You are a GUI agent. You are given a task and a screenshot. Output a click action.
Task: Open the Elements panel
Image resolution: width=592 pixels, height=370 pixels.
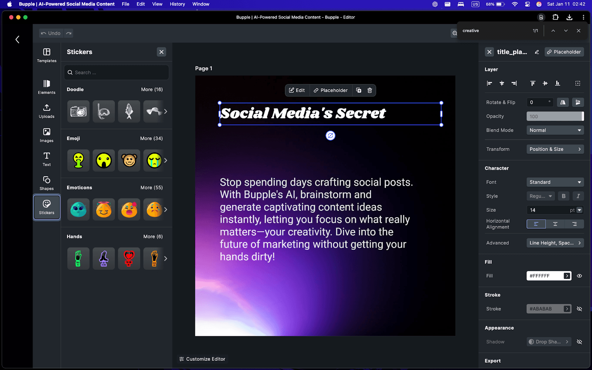click(x=47, y=87)
